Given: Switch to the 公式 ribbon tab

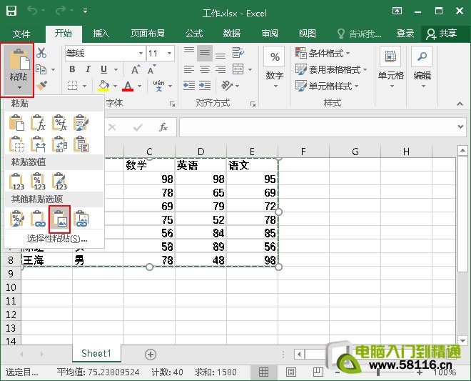Looking at the screenshot, I should (x=194, y=34).
